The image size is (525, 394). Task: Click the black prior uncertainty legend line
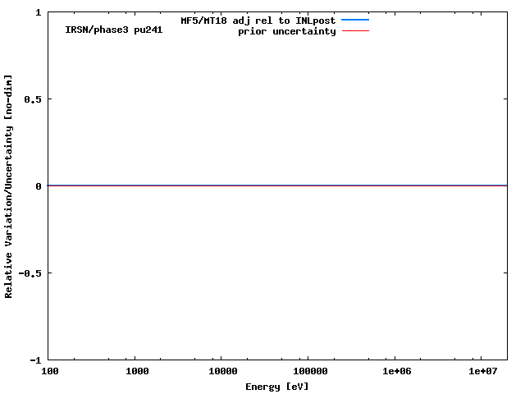[354, 31]
